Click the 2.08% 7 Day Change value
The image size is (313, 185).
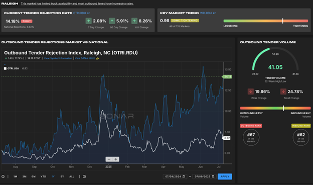tap(99, 21)
